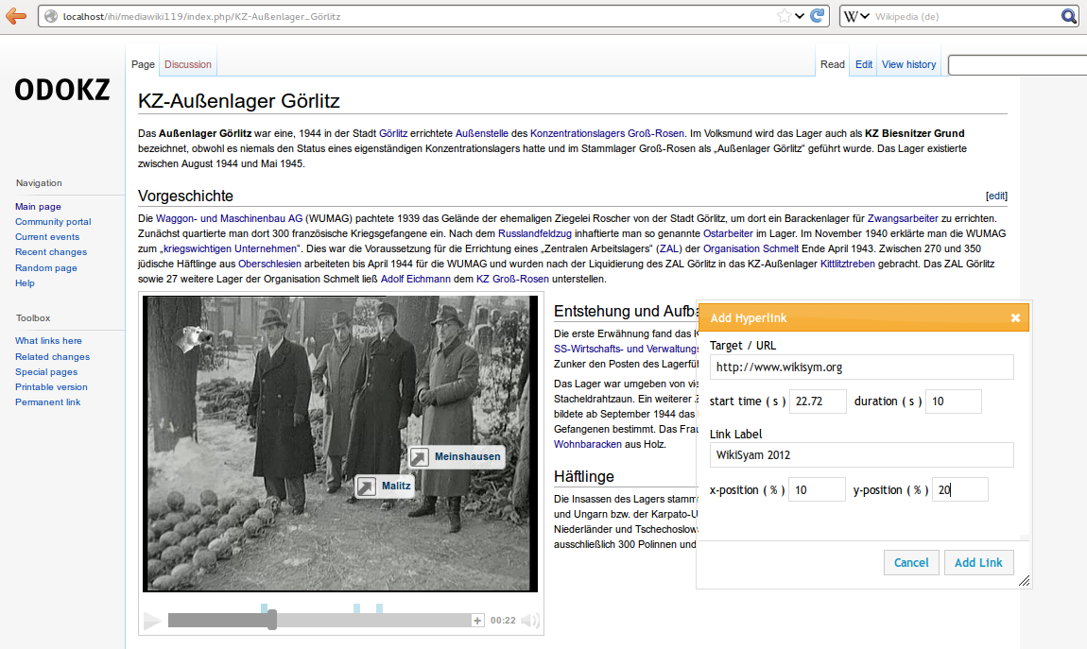Image resolution: width=1087 pixels, height=649 pixels.
Task: Reload the page with the refresh icon
Action: click(x=818, y=16)
